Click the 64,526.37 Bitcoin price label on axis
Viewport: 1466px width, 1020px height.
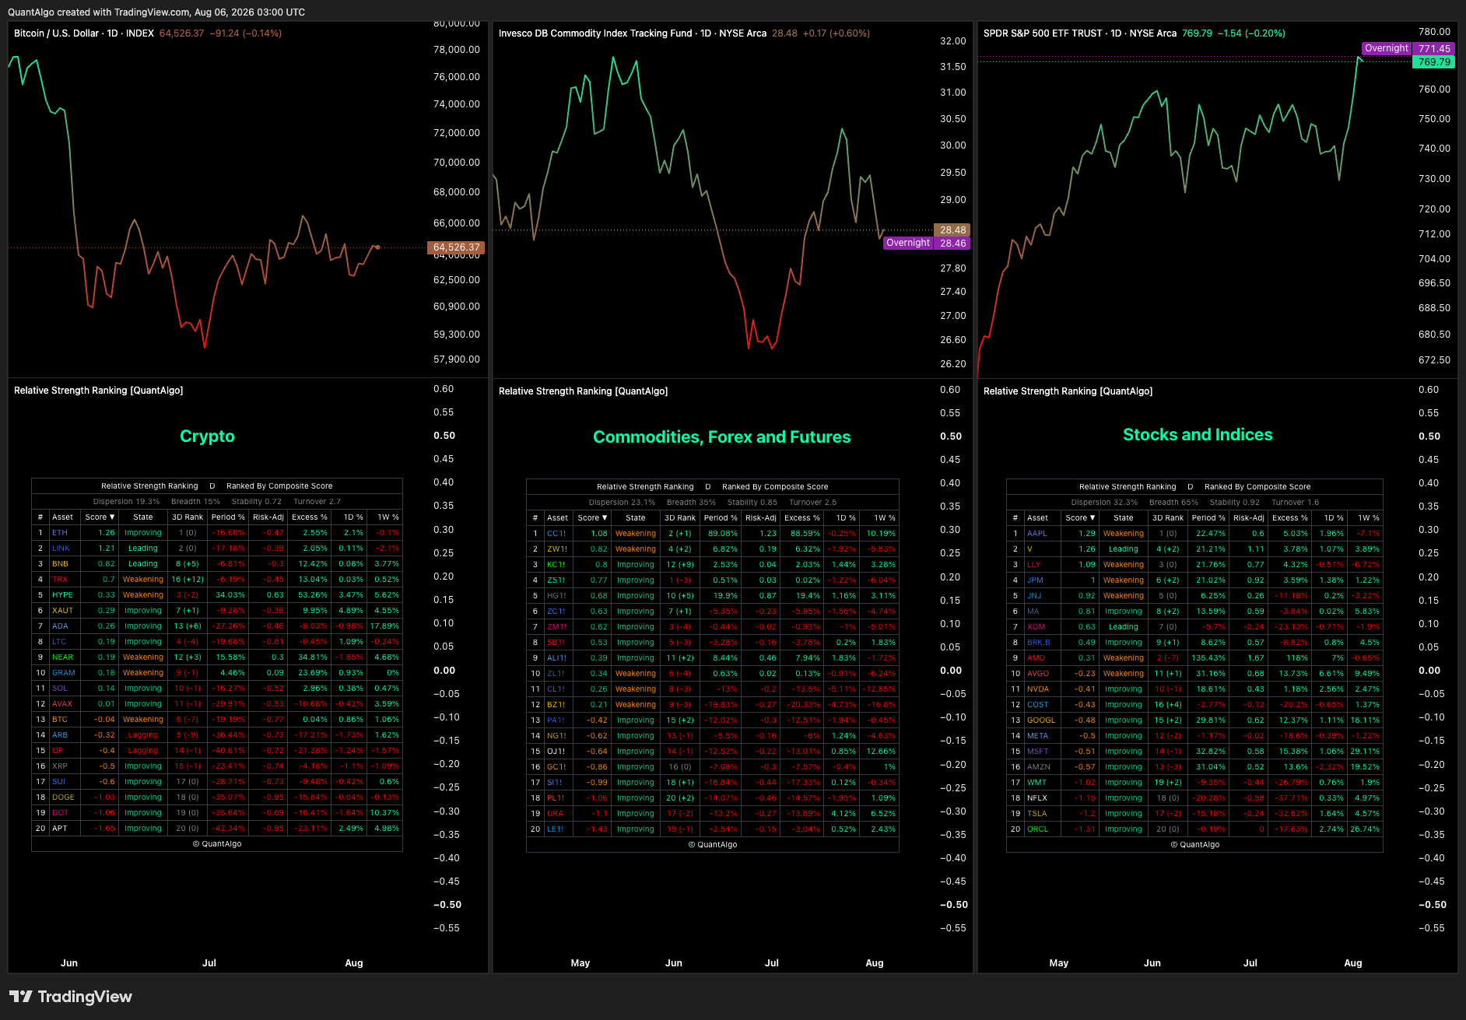(456, 247)
